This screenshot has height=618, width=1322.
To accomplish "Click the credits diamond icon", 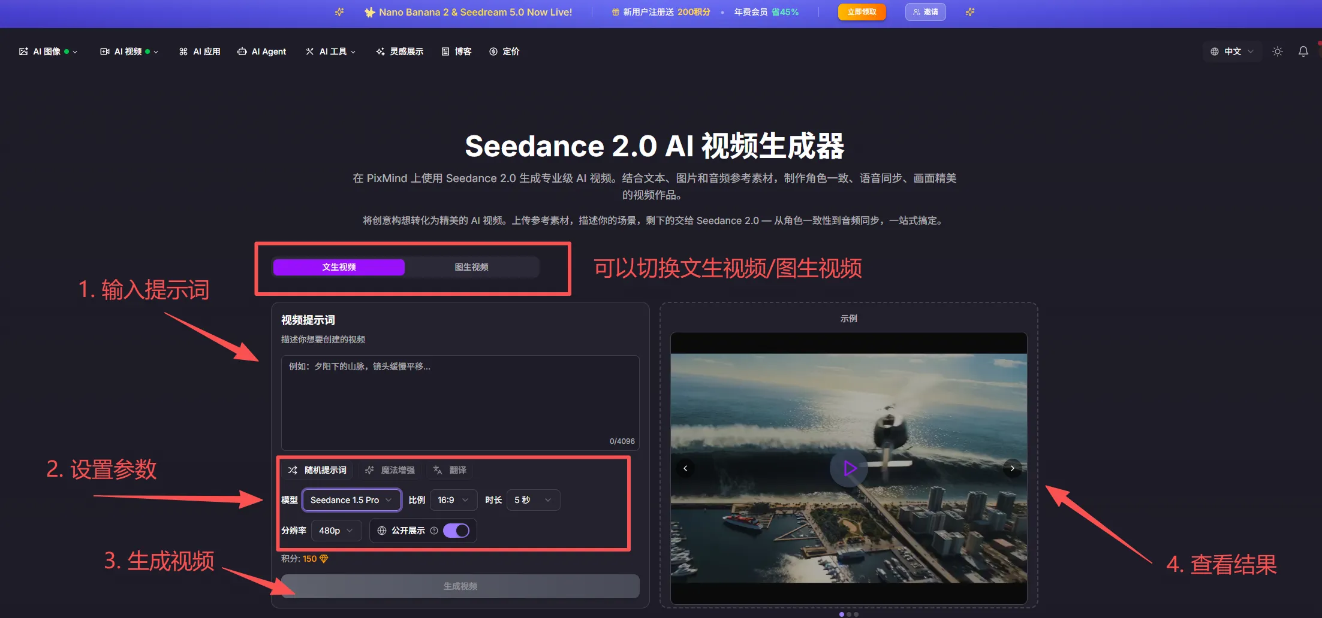I will [324, 559].
